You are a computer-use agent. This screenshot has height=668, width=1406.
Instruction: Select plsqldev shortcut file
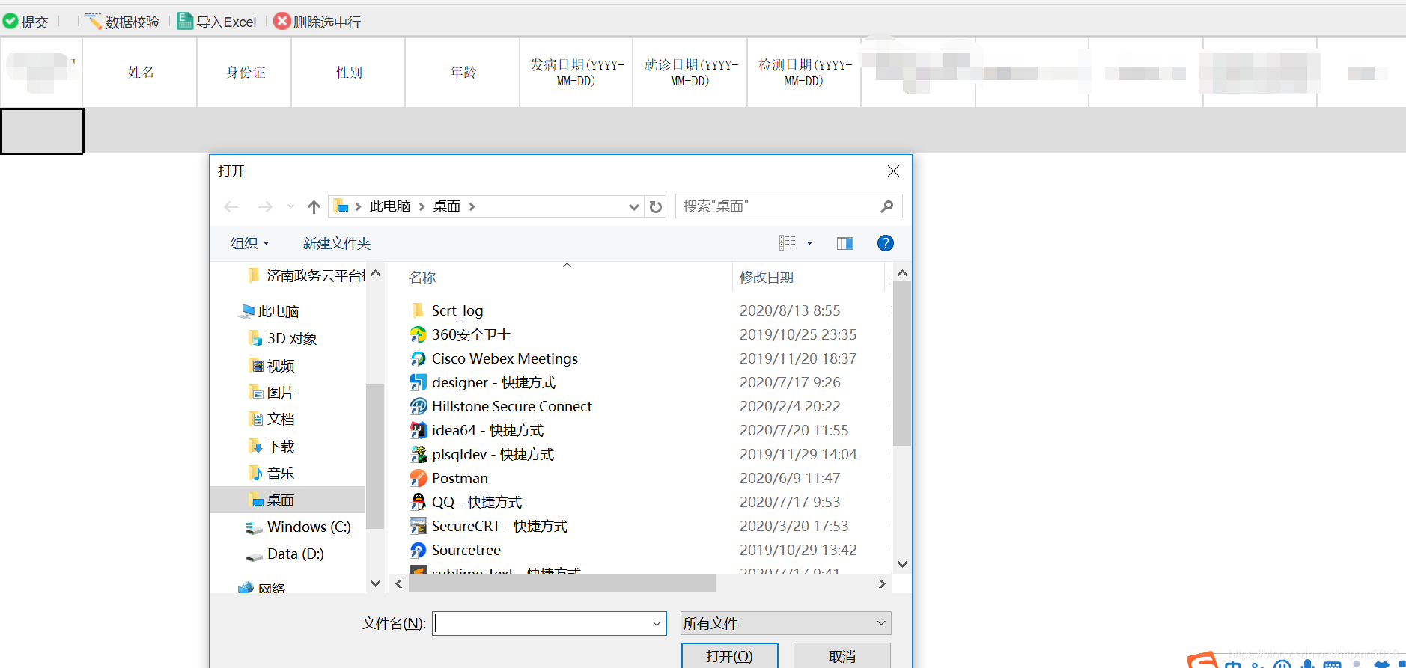(x=482, y=454)
